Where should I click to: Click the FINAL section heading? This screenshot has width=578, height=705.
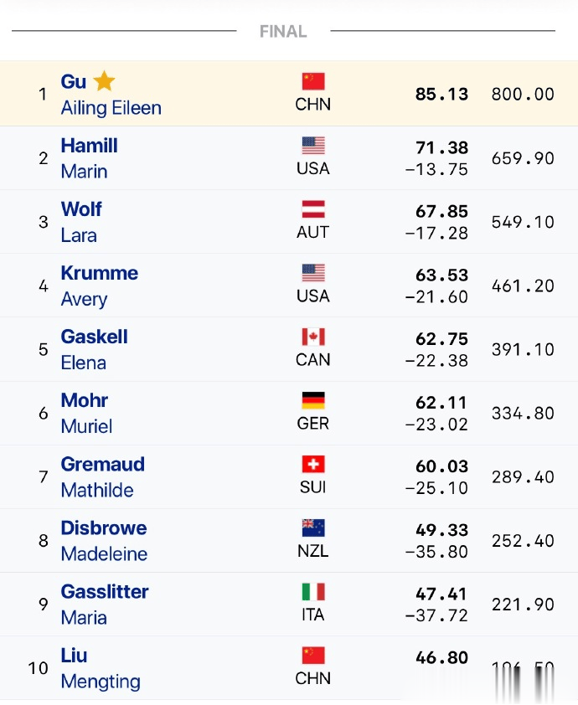pos(283,32)
